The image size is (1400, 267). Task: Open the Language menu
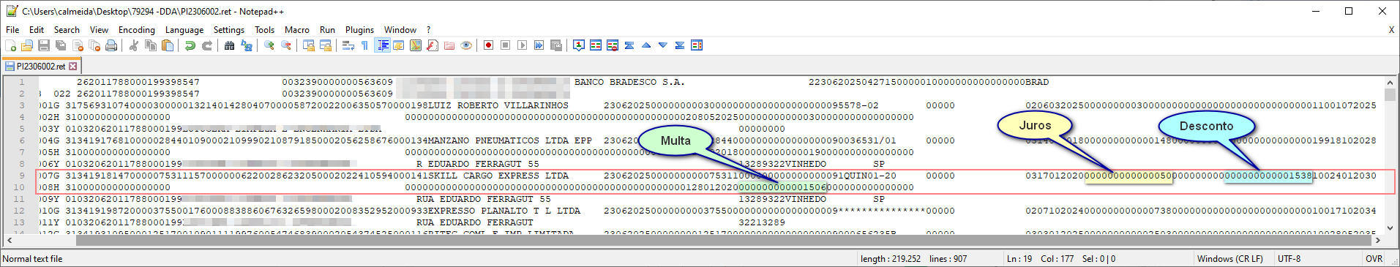(x=184, y=30)
